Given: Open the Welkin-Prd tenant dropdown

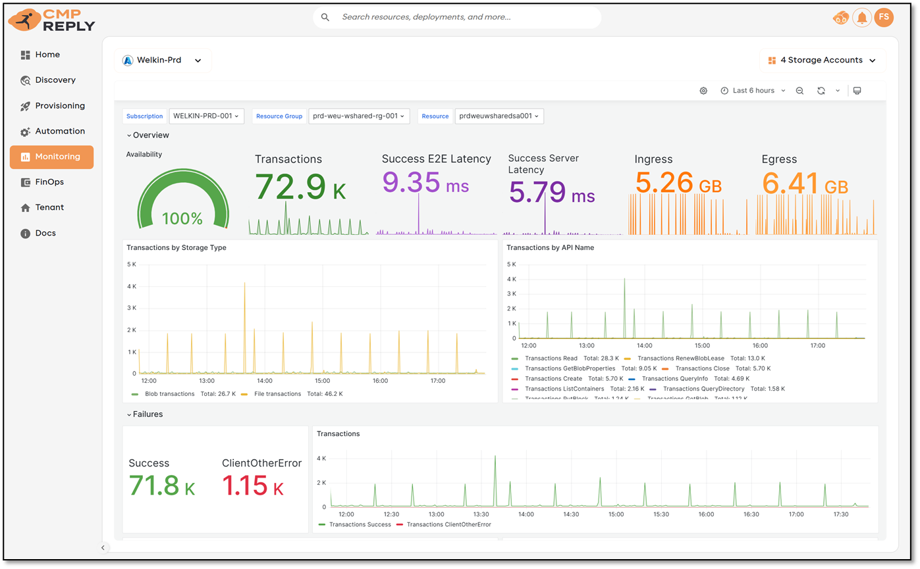Looking at the screenshot, I should (163, 61).
